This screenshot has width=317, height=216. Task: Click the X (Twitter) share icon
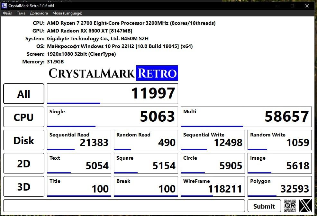pyautogui.click(x=305, y=206)
